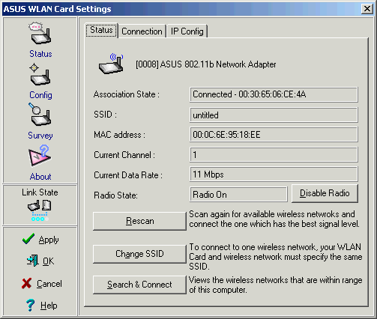Click the Current Channel field
The height and width of the screenshot is (319, 377).
[274, 154]
